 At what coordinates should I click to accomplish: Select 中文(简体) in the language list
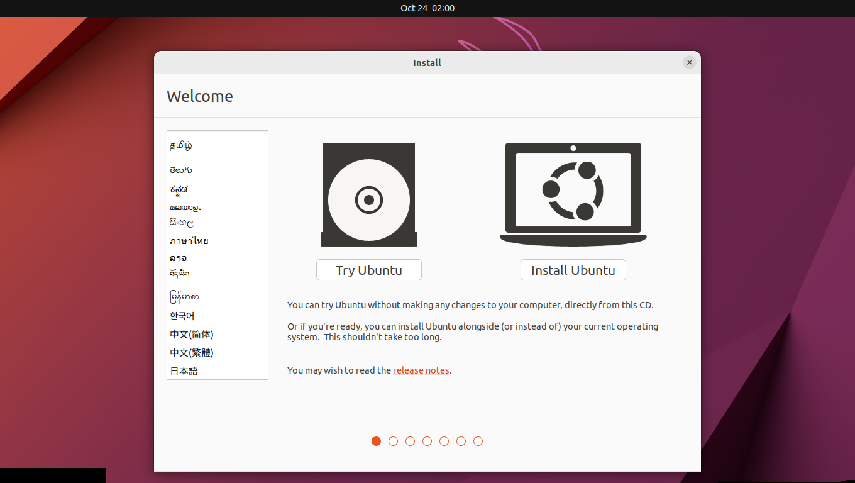218,335
